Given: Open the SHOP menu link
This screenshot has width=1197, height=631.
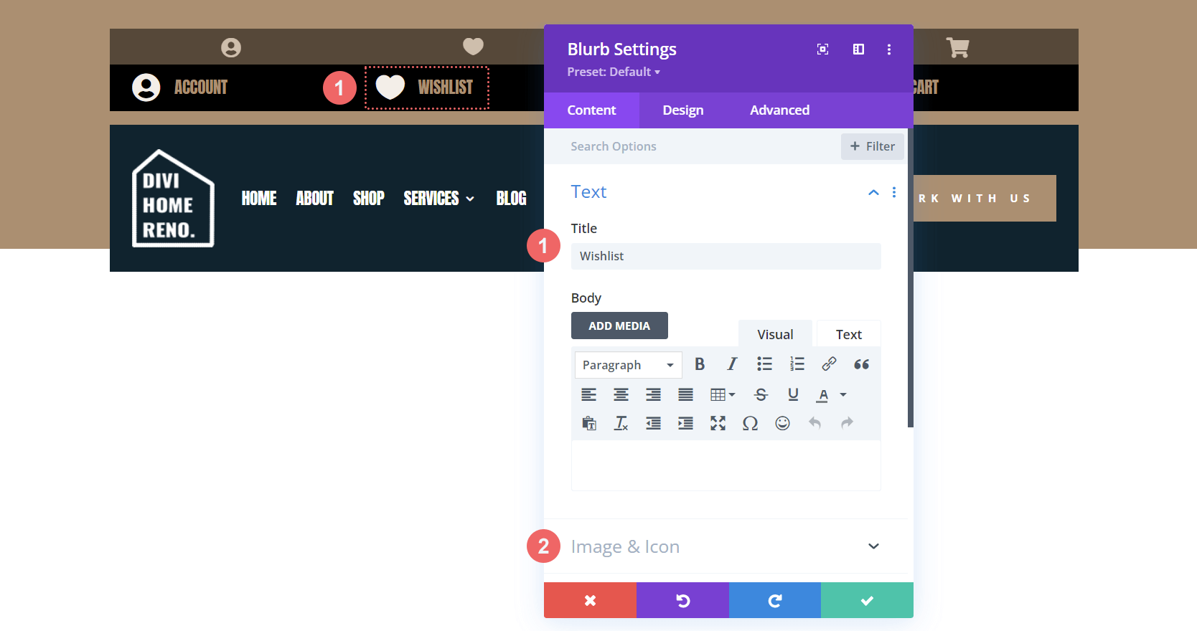Looking at the screenshot, I should [x=369, y=199].
